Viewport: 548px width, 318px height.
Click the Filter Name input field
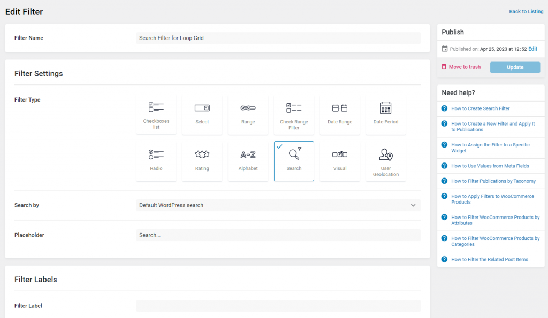tap(278, 38)
